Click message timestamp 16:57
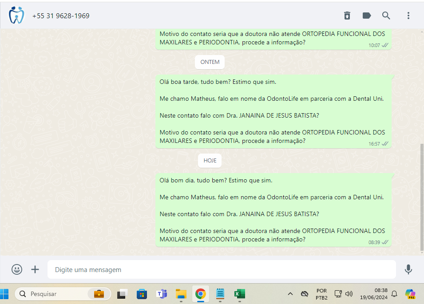Screen dimensions: 424x304 374,144
